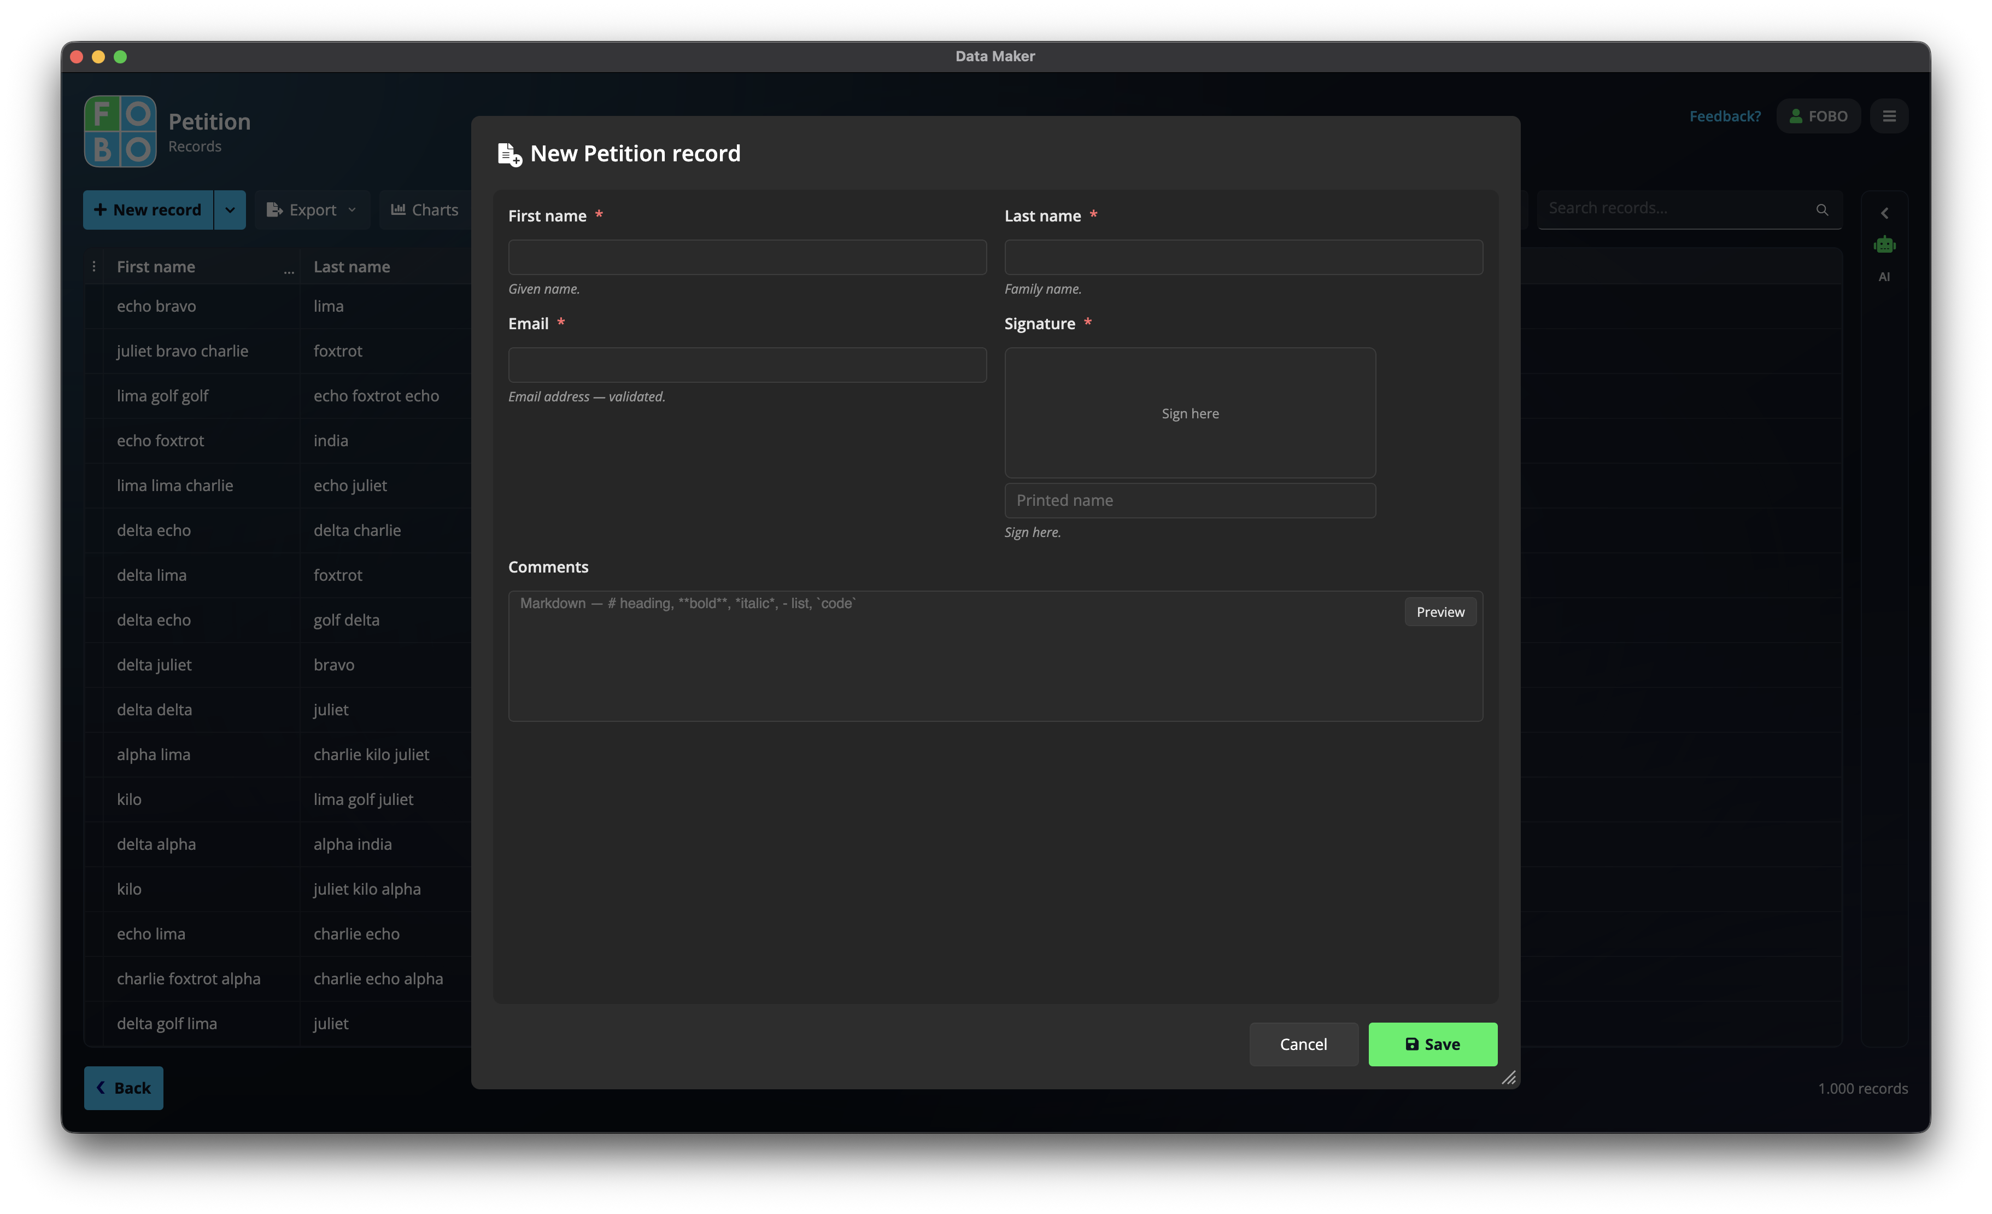Click the Back button
The height and width of the screenshot is (1214, 1992).
124,1088
